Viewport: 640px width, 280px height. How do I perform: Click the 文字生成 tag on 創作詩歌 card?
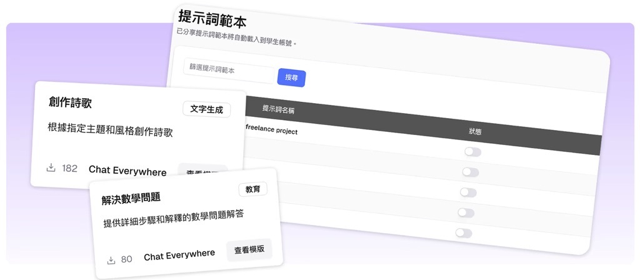pos(206,109)
